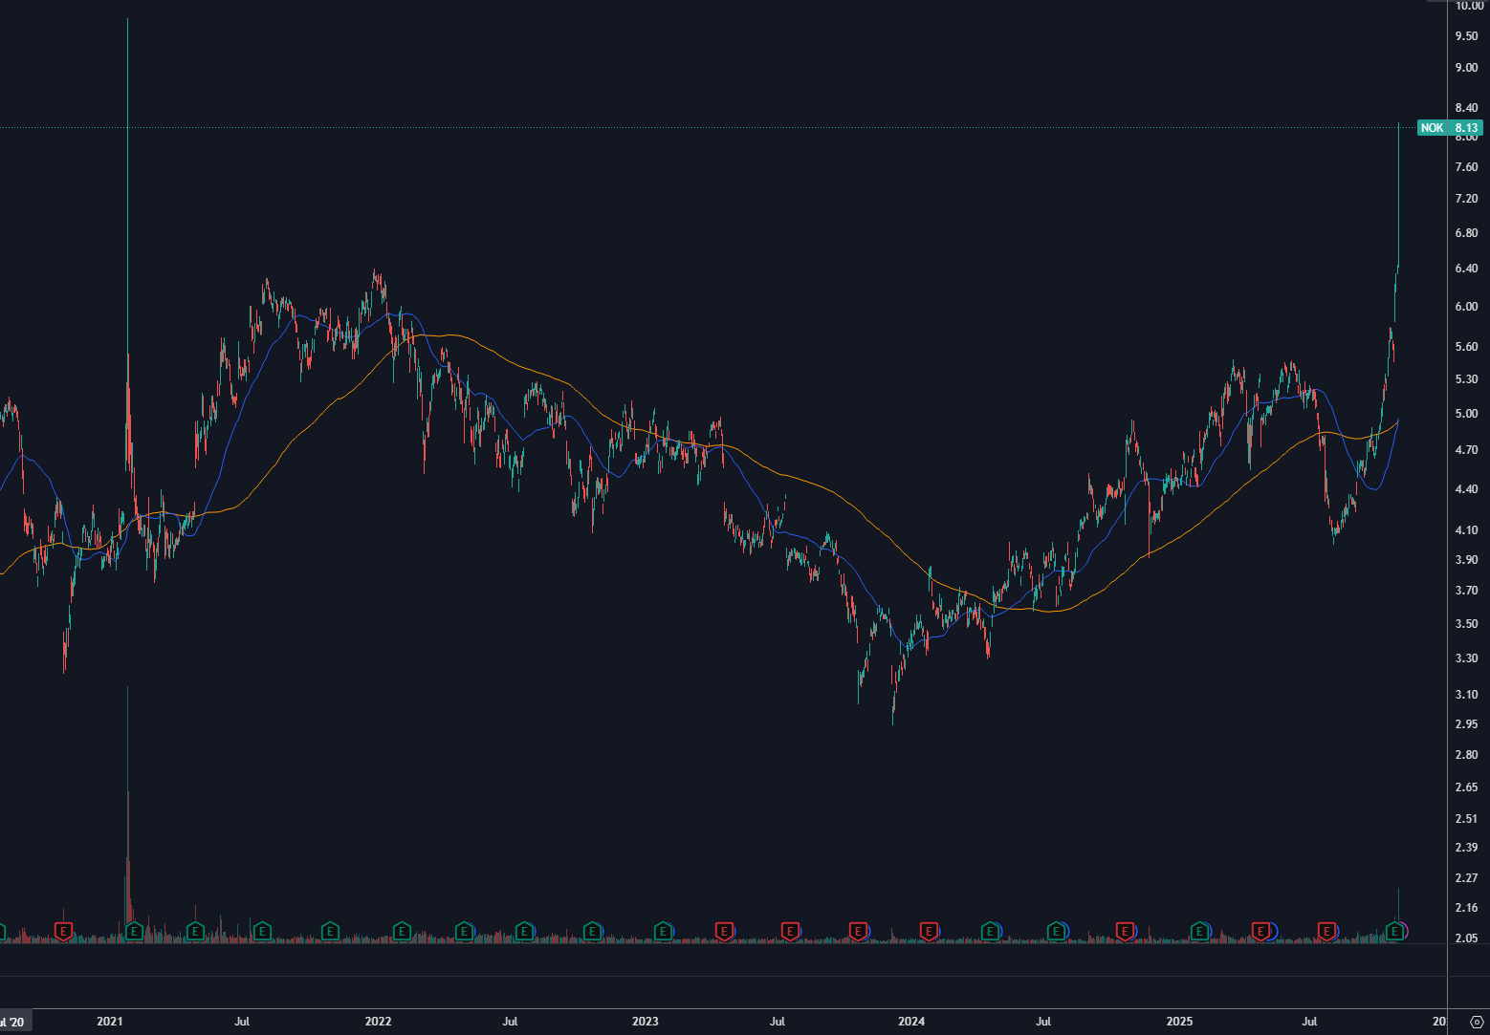Image resolution: width=1490 pixels, height=1035 pixels.
Task: Click the 9.50 price scale value
Action: [1467, 36]
